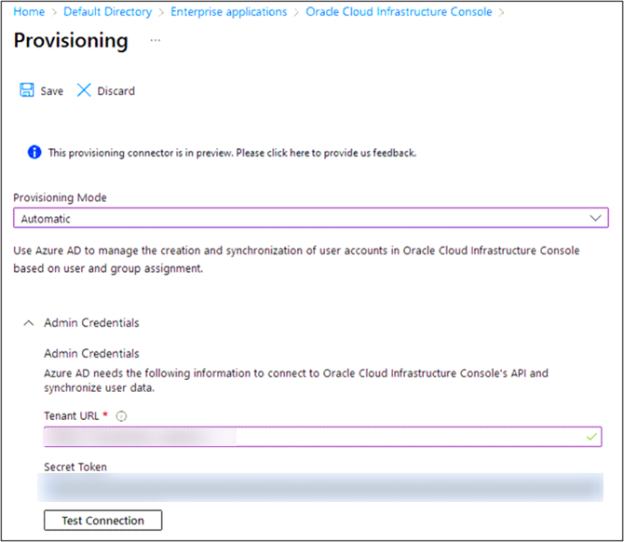The image size is (624, 542).
Task: Click into the Secret Token field
Action: [x=320, y=487]
